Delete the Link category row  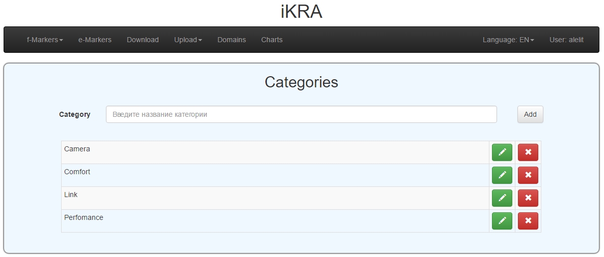point(528,198)
